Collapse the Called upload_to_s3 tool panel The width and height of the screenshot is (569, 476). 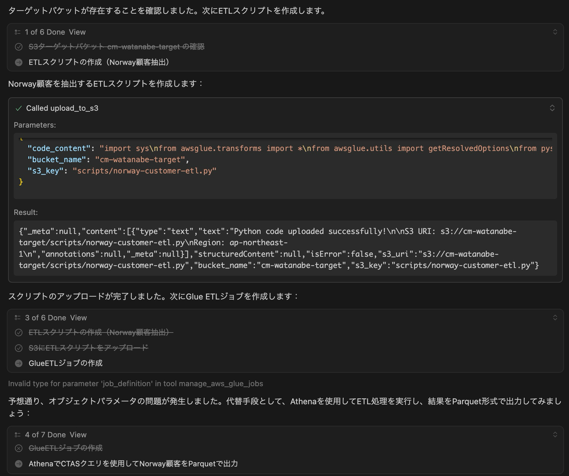coord(552,108)
